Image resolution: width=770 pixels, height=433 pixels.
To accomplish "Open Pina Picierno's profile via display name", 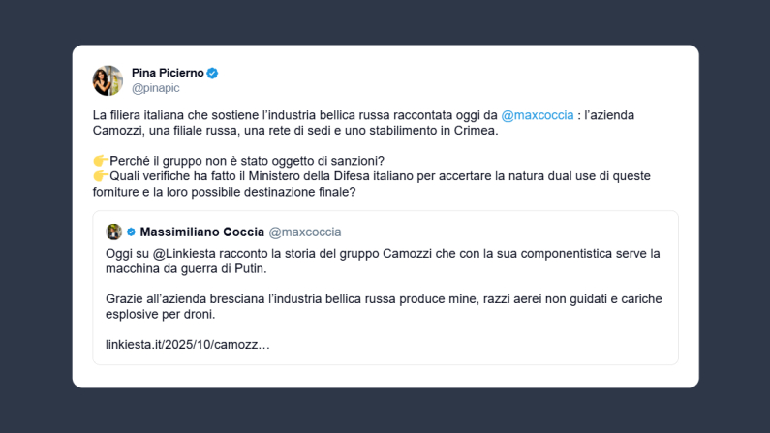I will click(168, 73).
